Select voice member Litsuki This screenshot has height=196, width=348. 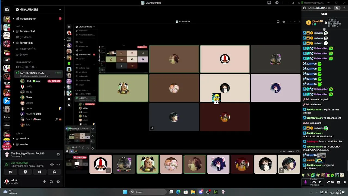pyautogui.click(x=41, y=103)
